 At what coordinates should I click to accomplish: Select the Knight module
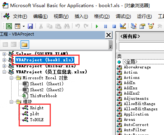[x=37, y=108]
